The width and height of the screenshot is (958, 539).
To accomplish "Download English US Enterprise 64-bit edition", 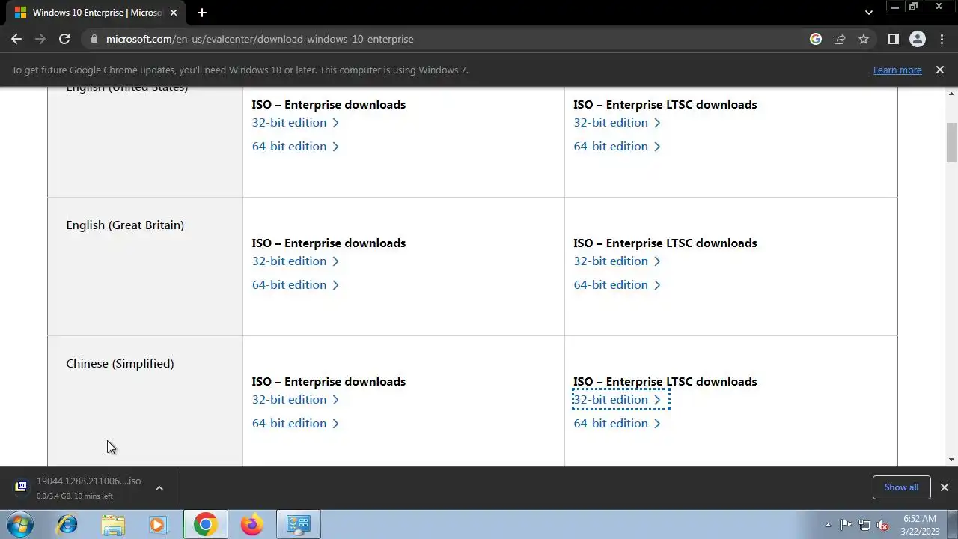I will pos(296,147).
